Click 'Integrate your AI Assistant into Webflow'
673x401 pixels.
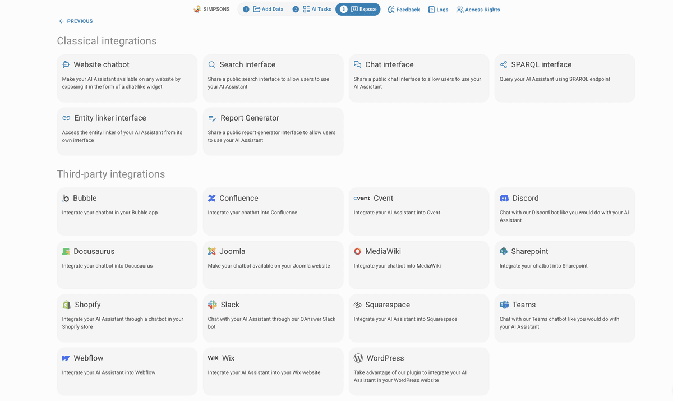coord(109,372)
